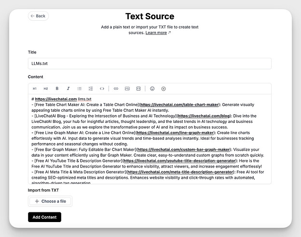Open the livechatai.com/blog link in content
Screen dimensions: 301x237
coord(204,116)
